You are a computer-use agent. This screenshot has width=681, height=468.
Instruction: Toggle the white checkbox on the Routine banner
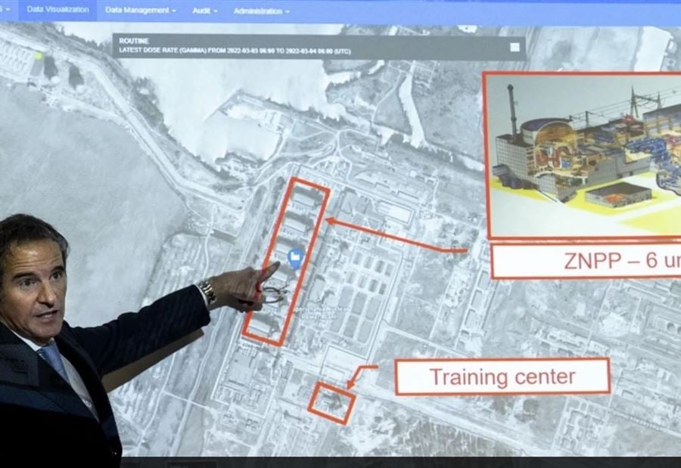(515, 47)
